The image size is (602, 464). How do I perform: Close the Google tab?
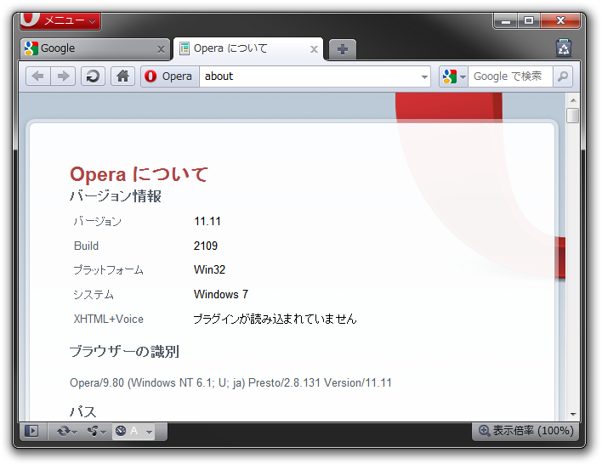click(161, 49)
